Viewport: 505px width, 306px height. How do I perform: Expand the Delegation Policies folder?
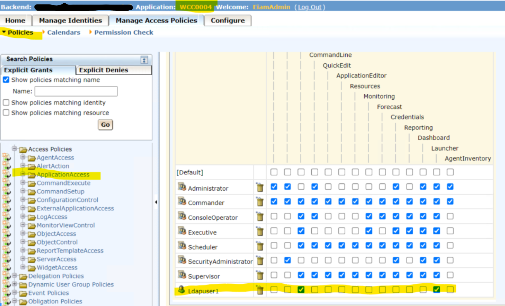tap(14, 275)
